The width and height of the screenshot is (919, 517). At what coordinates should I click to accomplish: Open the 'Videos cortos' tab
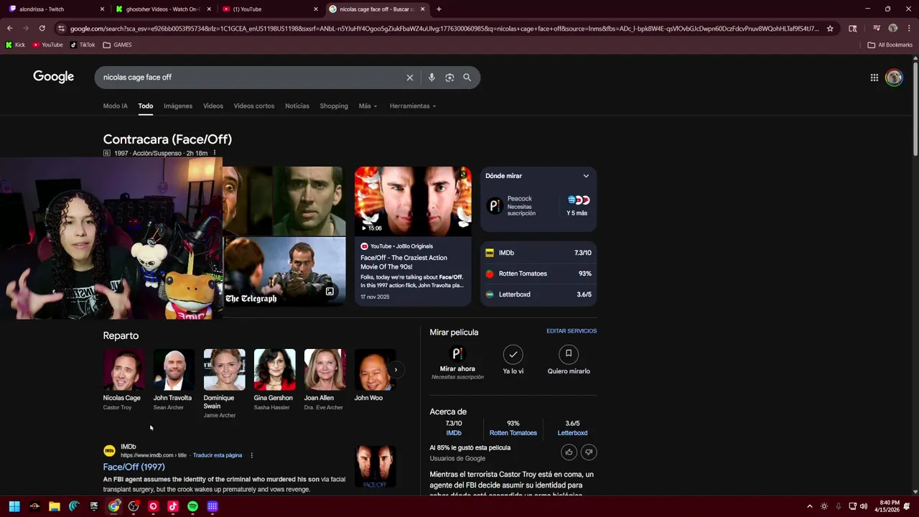(x=254, y=106)
